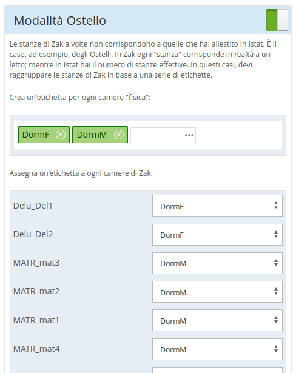The width and height of the screenshot is (296, 373).
Task: Open the MATR_mat4 label dropdown
Action: [217, 349]
